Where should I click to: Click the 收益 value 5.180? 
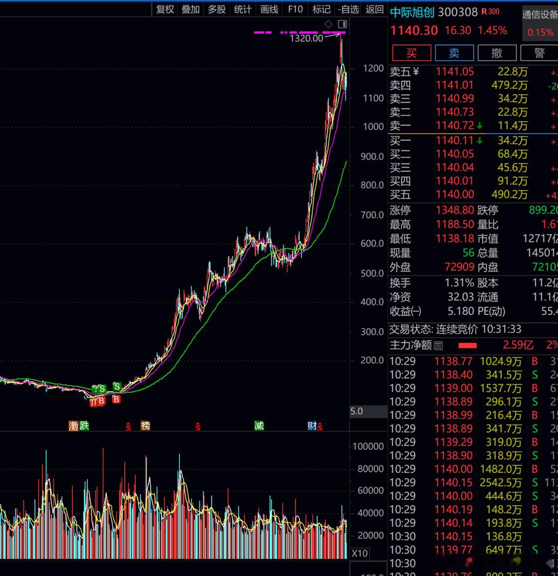(461, 311)
